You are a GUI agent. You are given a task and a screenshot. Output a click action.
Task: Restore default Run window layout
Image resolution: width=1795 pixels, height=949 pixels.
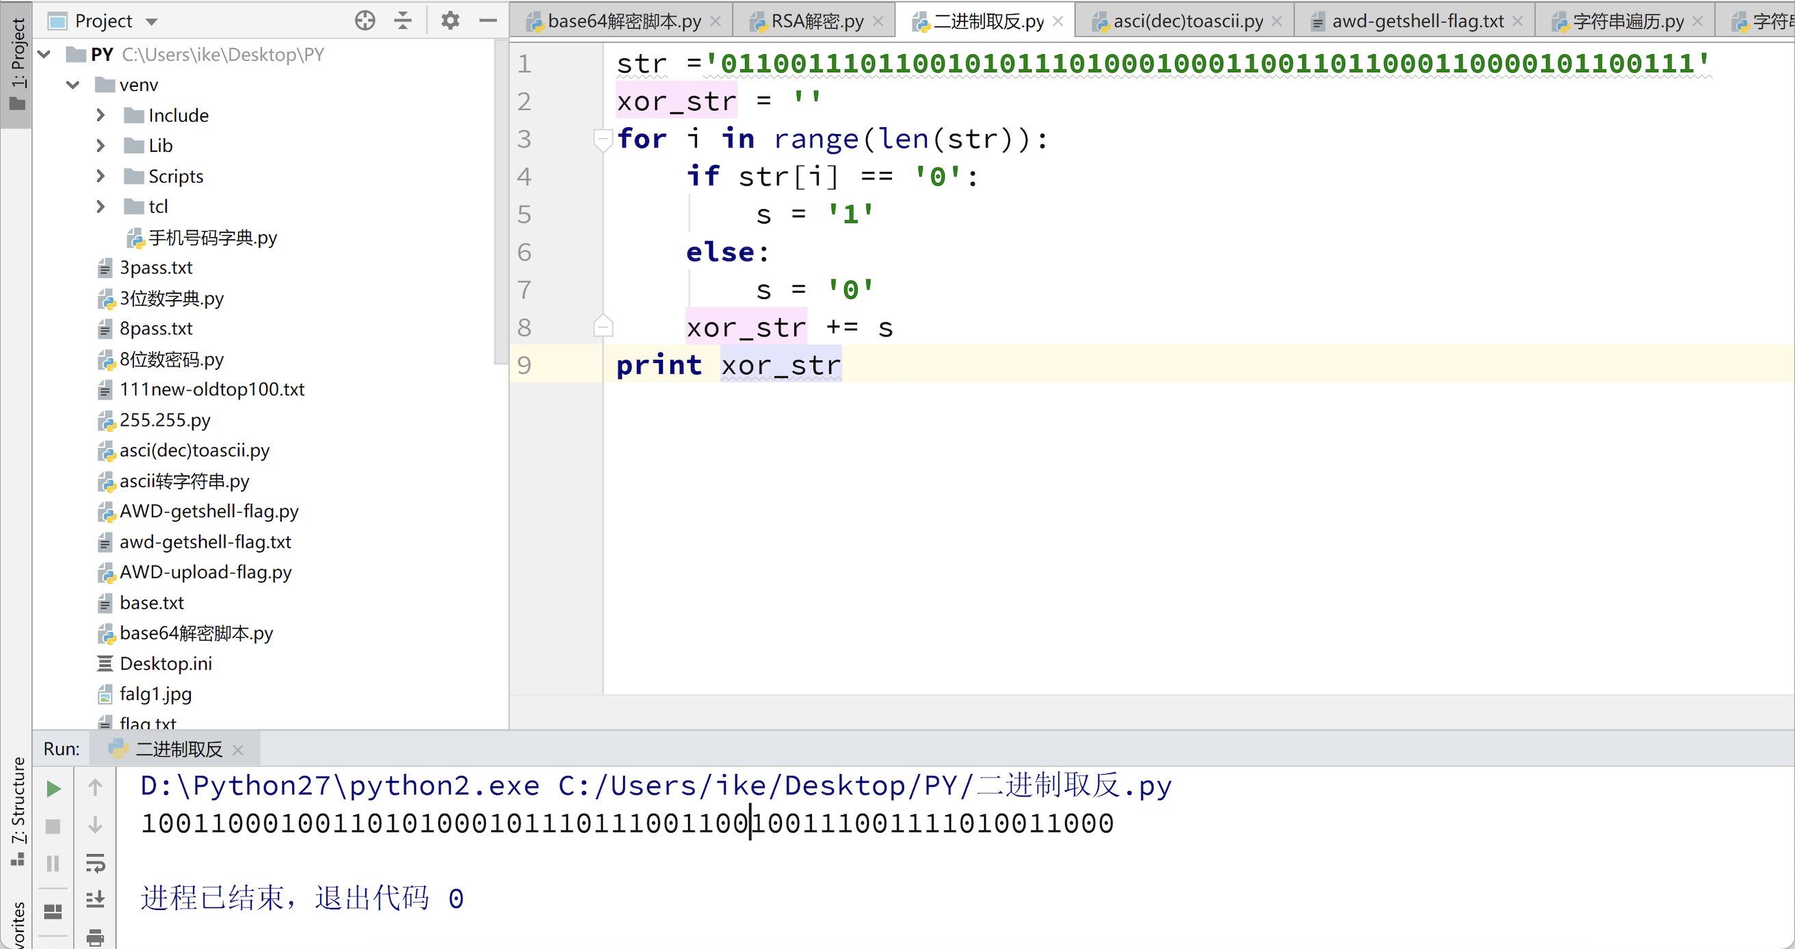pos(53,912)
